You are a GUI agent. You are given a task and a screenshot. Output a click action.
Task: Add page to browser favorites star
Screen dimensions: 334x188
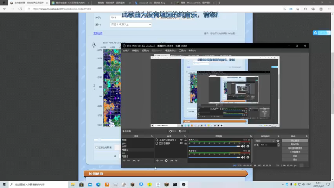[297, 9]
